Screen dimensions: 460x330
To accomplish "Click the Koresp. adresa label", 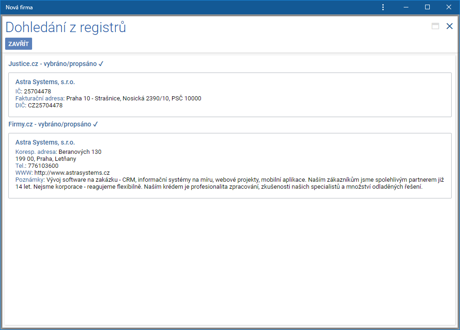I will (36, 152).
